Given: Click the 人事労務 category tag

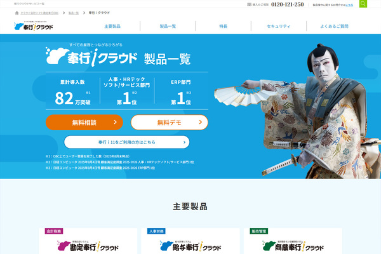Looking at the screenshot, I should click(156, 231).
